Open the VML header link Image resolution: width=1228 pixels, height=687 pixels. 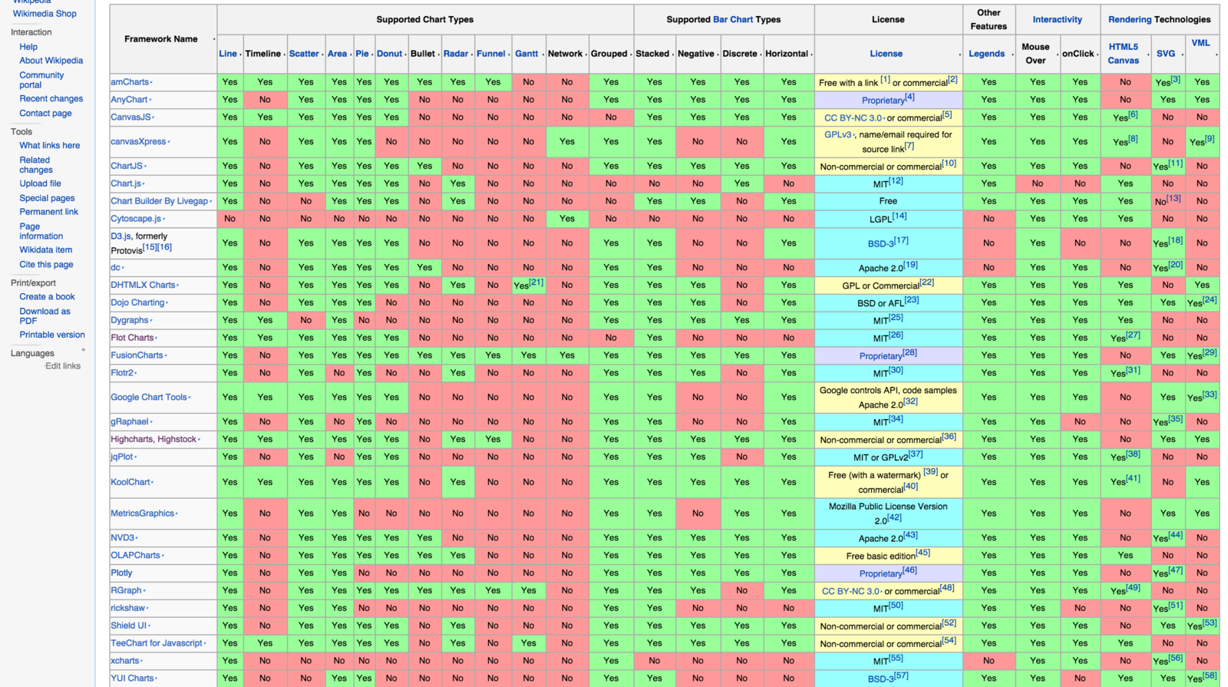click(x=1200, y=43)
